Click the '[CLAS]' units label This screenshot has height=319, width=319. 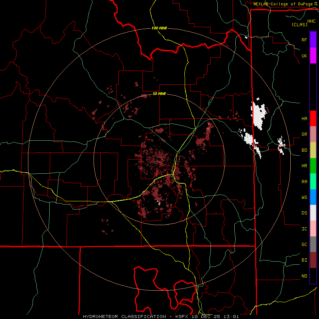300,24
